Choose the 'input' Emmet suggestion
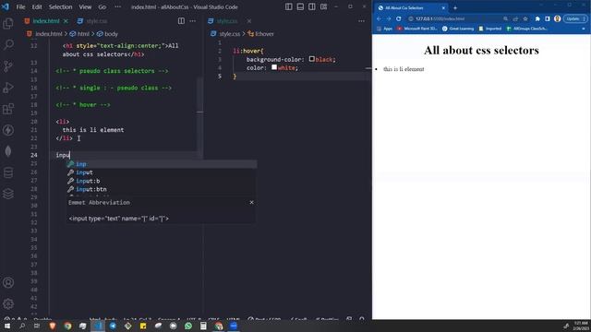Viewport: 591px width, 332px height. point(162,172)
